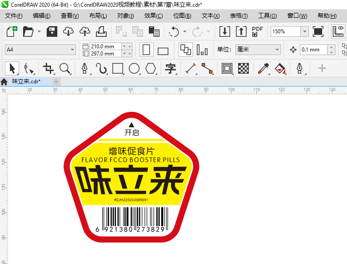
Task: Select the Polygon tool
Action: pyautogui.click(x=151, y=68)
